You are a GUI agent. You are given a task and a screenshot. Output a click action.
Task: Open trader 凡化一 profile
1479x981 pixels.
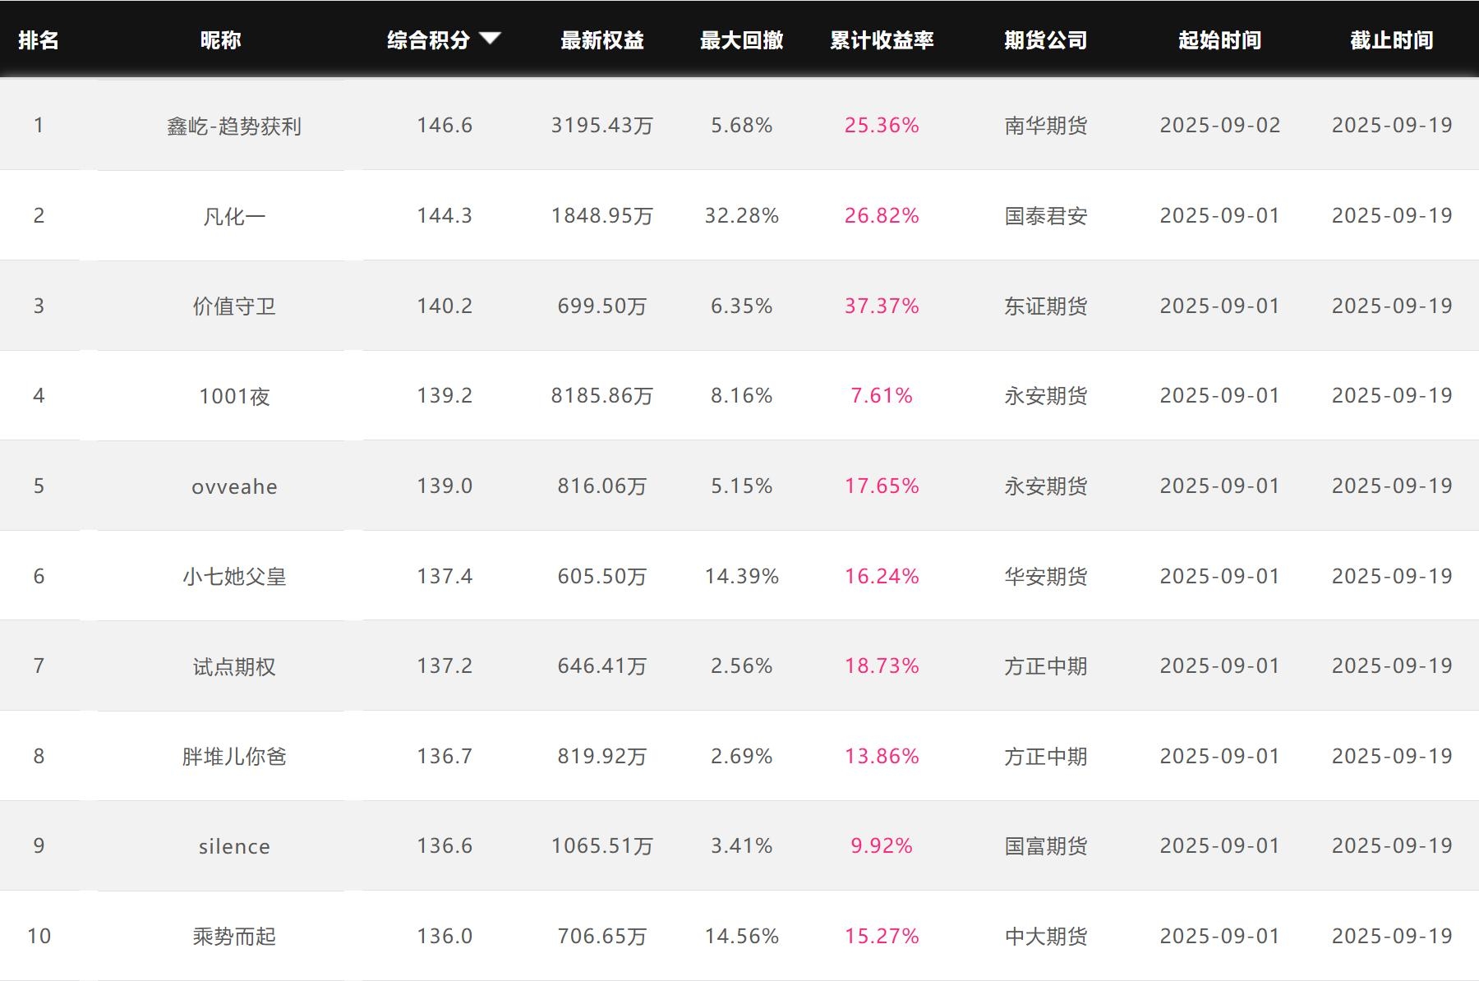click(x=234, y=216)
